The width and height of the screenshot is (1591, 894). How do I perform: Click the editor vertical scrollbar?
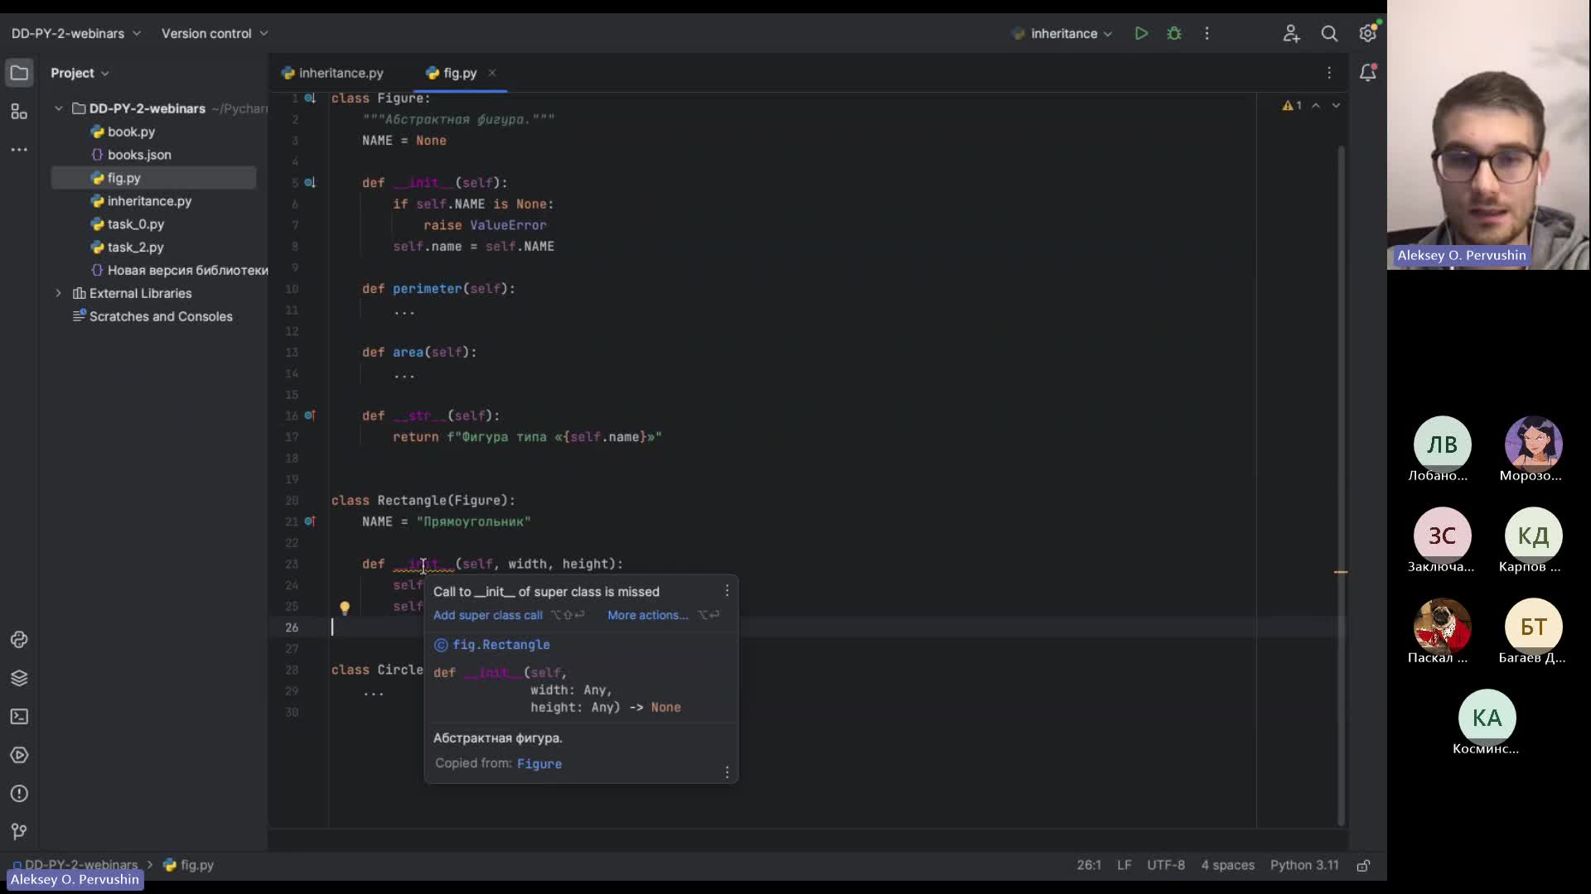click(x=1341, y=485)
